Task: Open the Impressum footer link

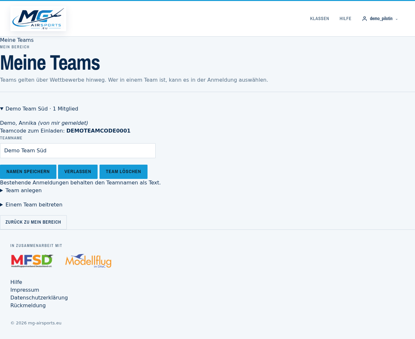Action: (25, 290)
